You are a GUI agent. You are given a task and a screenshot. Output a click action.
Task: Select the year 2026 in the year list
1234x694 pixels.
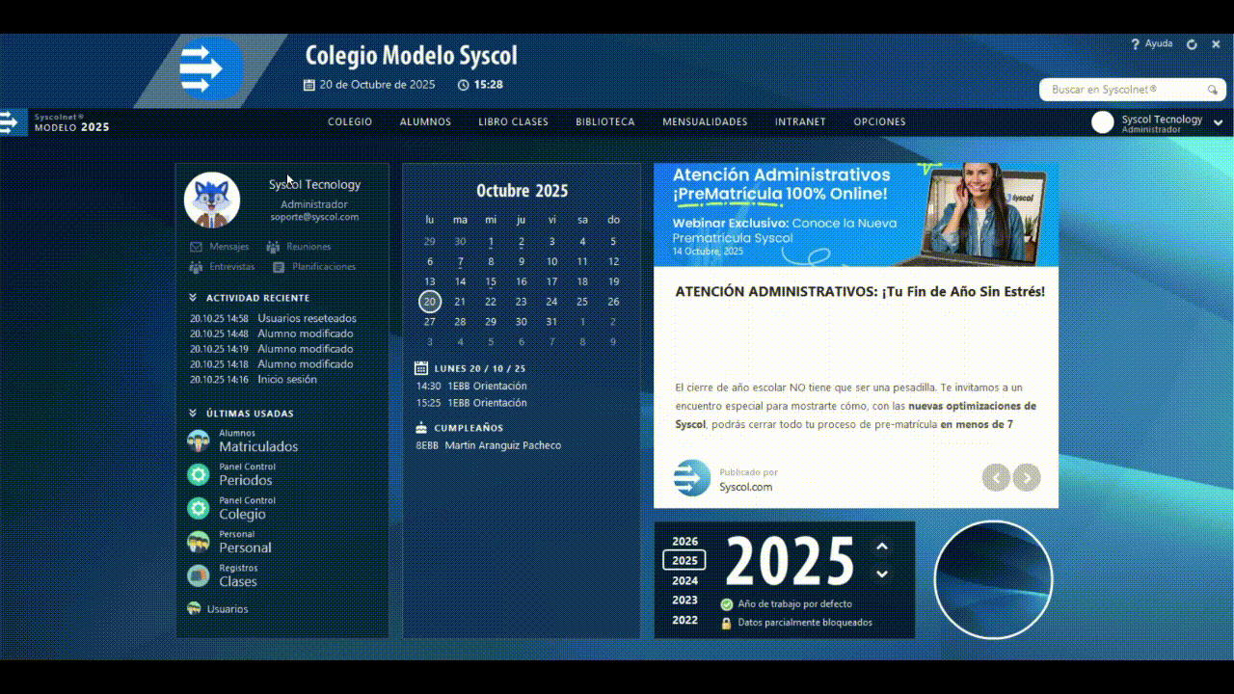(x=684, y=542)
